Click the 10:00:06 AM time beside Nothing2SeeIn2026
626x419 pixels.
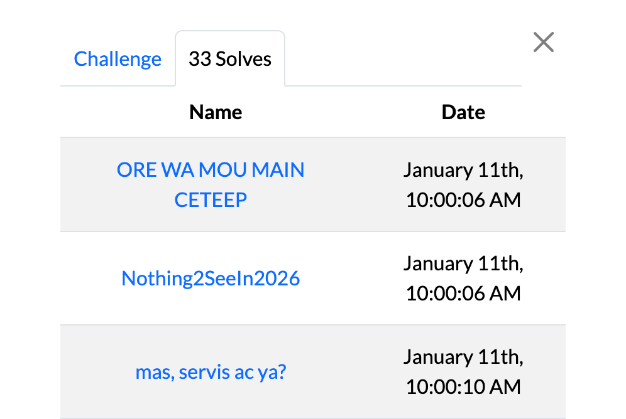pos(463,293)
